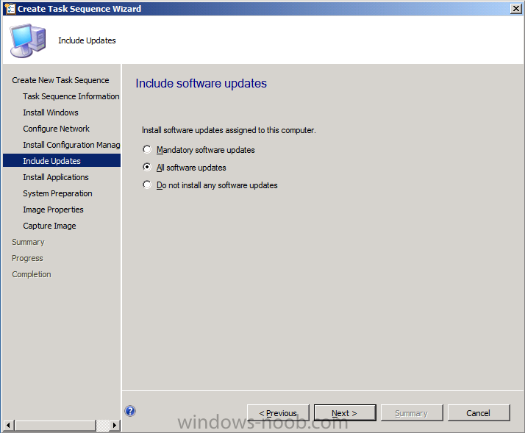Cancel the wizard

point(479,413)
